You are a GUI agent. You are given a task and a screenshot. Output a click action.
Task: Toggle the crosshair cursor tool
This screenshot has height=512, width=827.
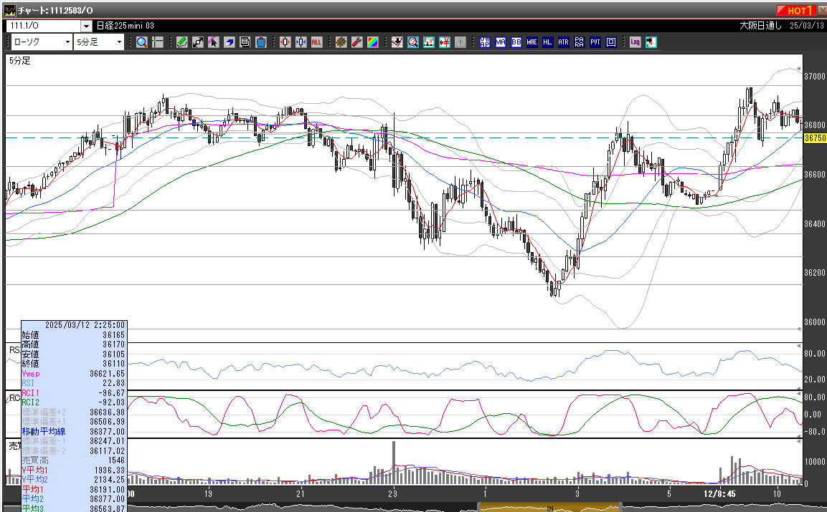(x=157, y=42)
